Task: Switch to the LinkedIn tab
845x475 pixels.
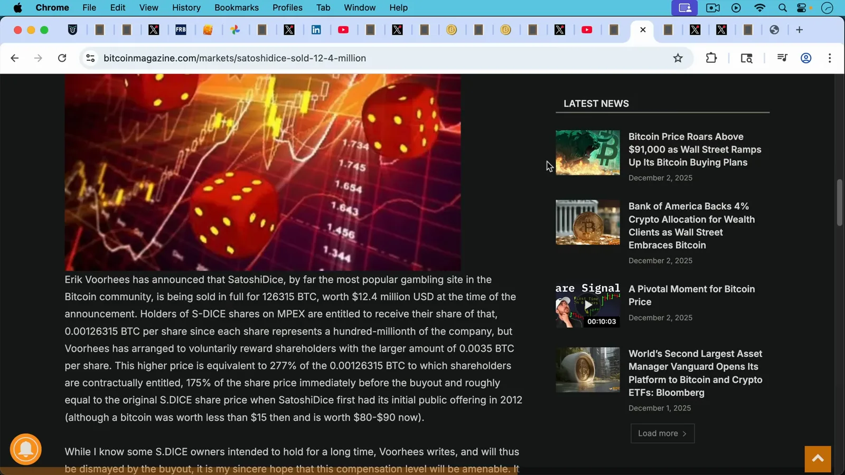Action: click(316, 30)
